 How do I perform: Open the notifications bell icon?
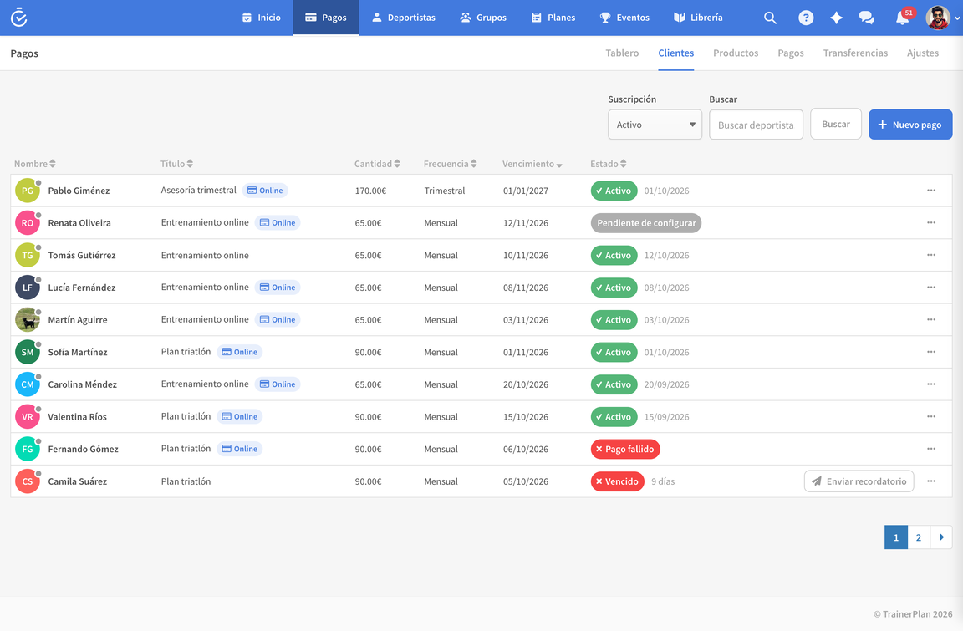pos(902,18)
